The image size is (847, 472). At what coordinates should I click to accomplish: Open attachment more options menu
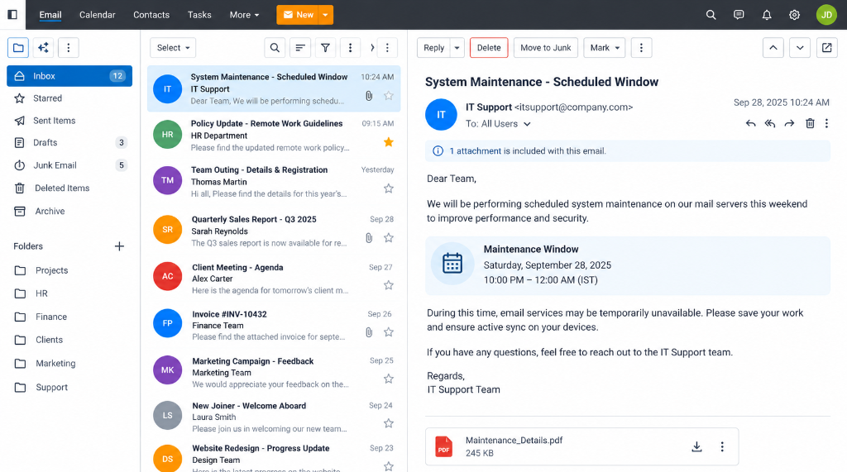coord(722,446)
